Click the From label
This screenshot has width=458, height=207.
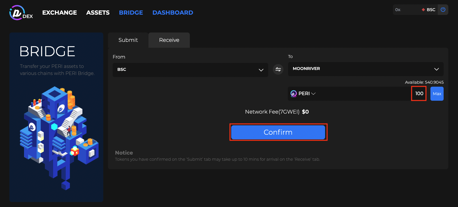point(119,57)
